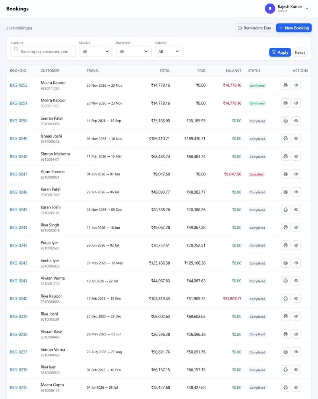Click the TRAVEL column header
The image size is (318, 399).
tap(93, 70)
